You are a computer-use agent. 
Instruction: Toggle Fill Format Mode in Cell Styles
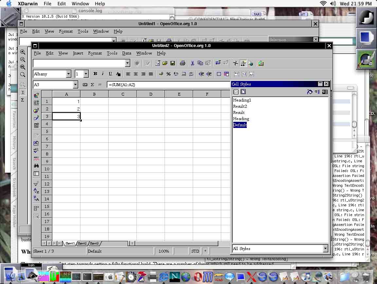click(x=310, y=92)
